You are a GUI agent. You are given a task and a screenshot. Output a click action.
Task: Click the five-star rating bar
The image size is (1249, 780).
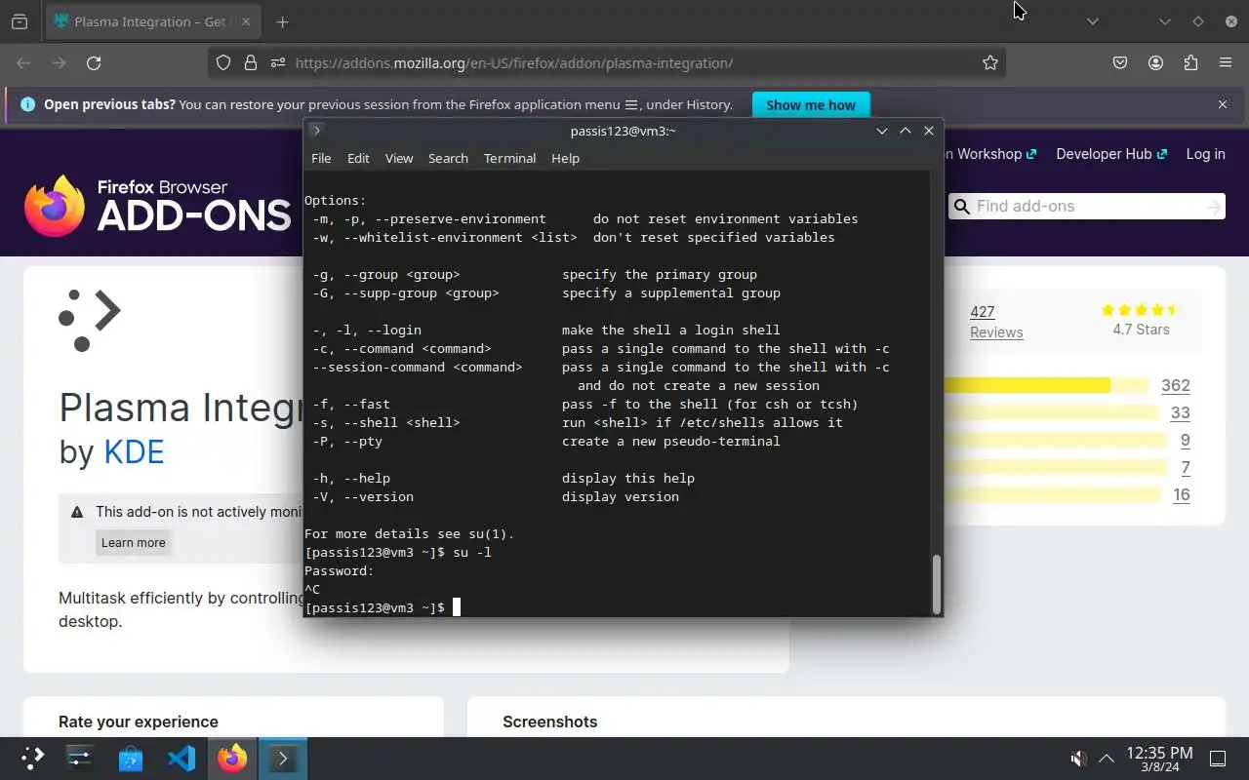(1047, 385)
